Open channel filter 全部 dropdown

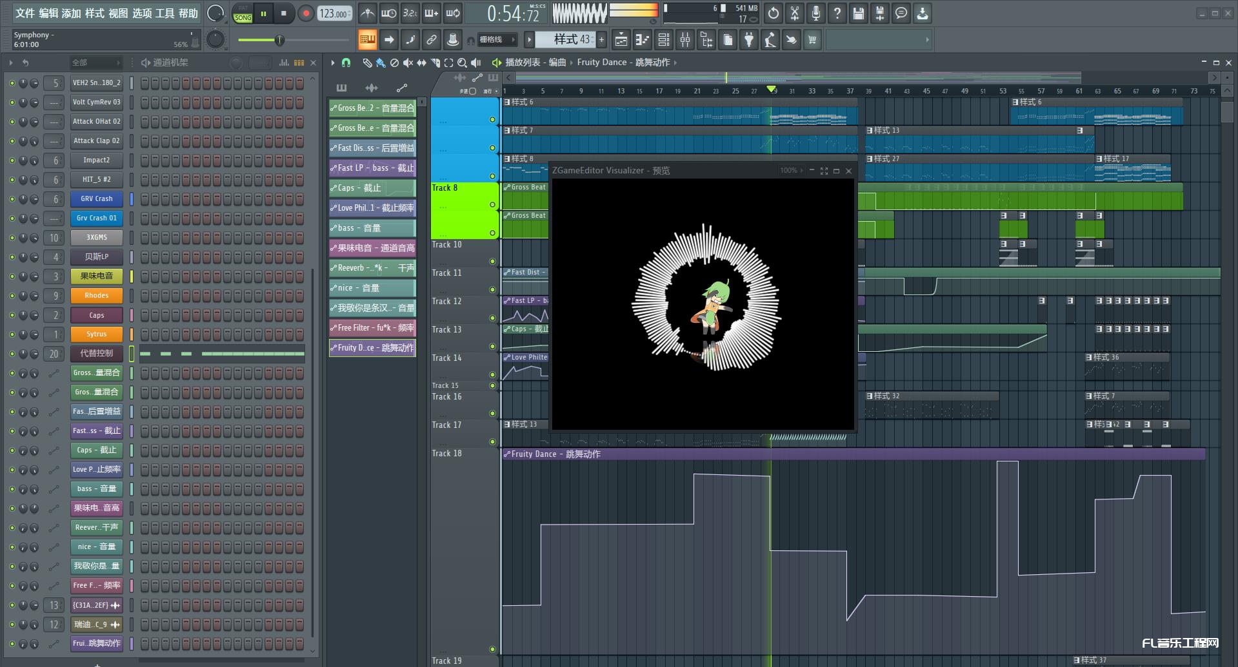point(95,63)
